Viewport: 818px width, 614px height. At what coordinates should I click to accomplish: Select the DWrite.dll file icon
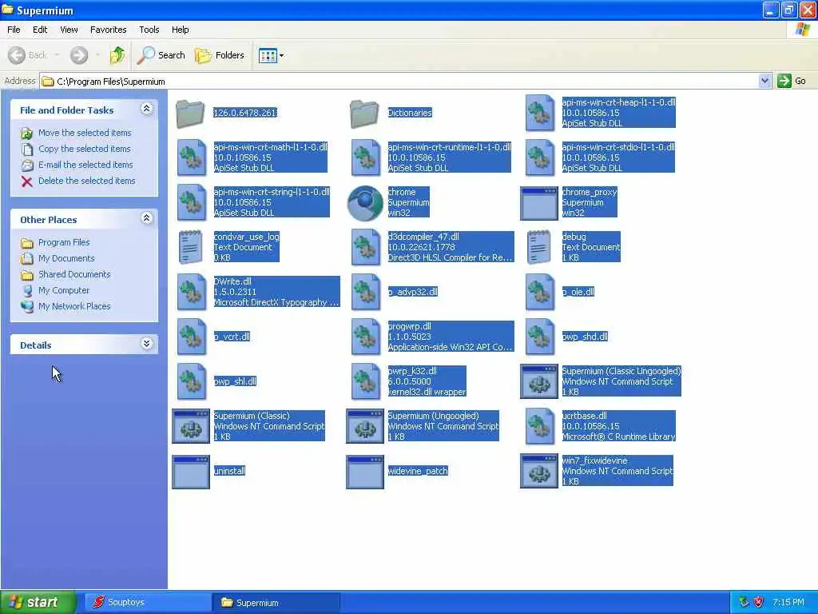[x=192, y=292]
